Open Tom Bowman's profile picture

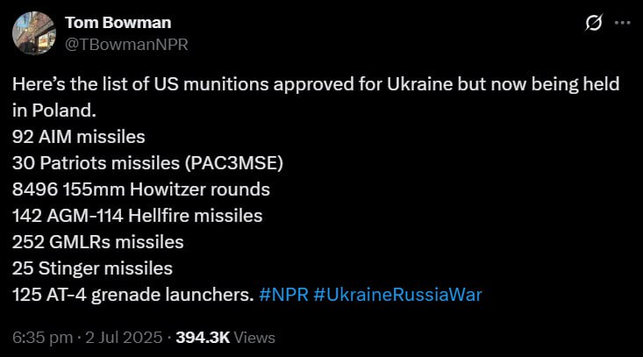click(31, 32)
